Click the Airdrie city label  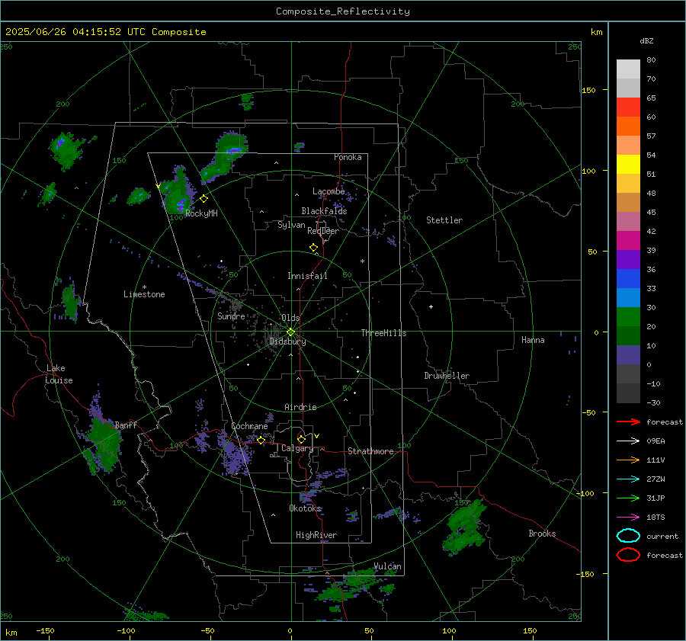300,407
